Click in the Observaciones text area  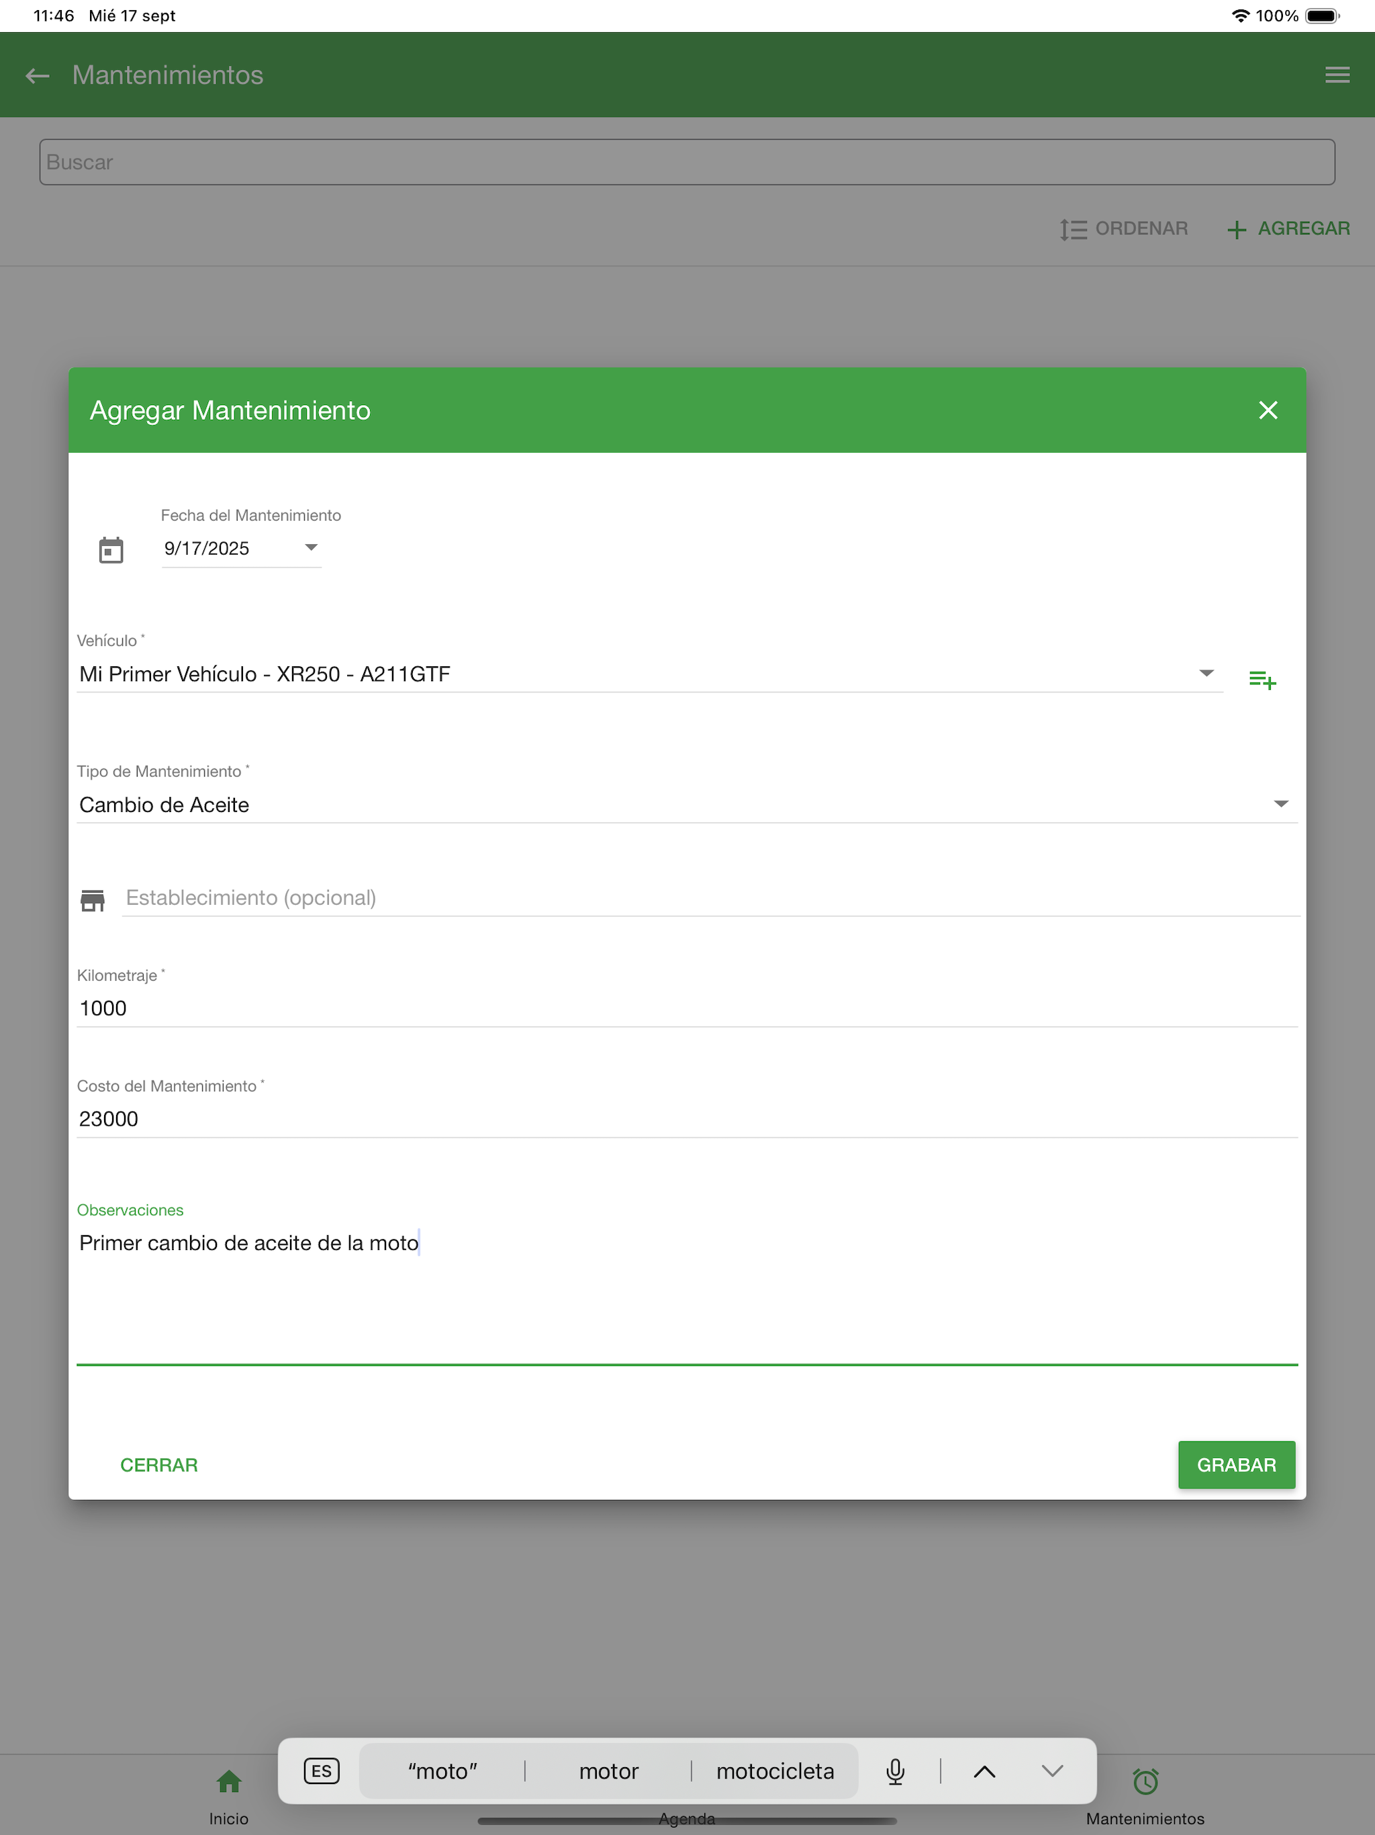(x=687, y=1294)
